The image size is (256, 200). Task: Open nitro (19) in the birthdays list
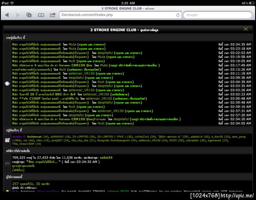pos(42,140)
